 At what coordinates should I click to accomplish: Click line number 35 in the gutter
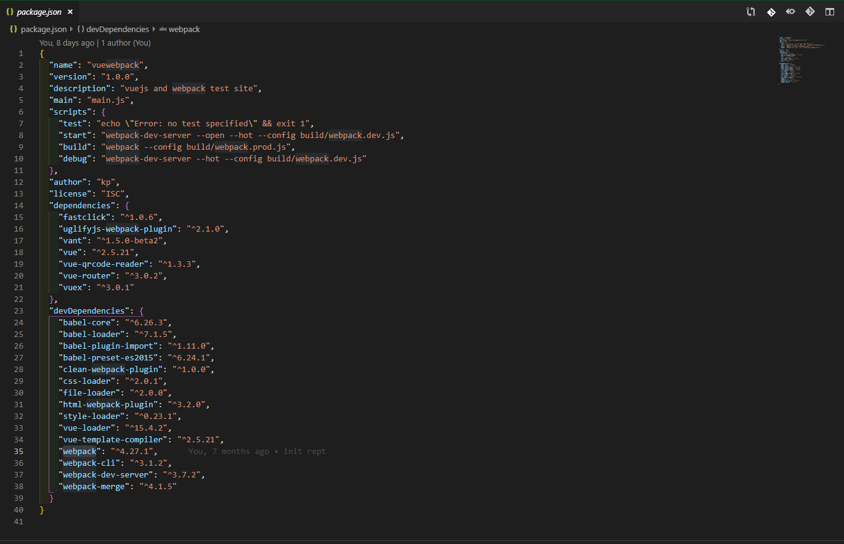tap(18, 452)
